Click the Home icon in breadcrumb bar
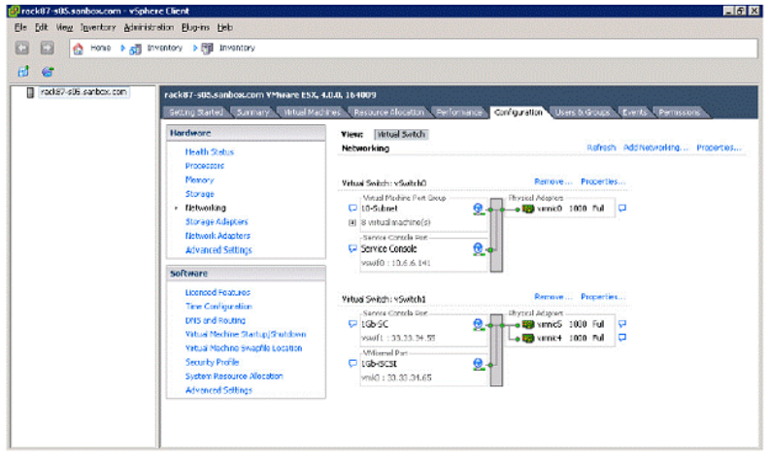Image resolution: width=769 pixels, height=457 pixels. 78,49
